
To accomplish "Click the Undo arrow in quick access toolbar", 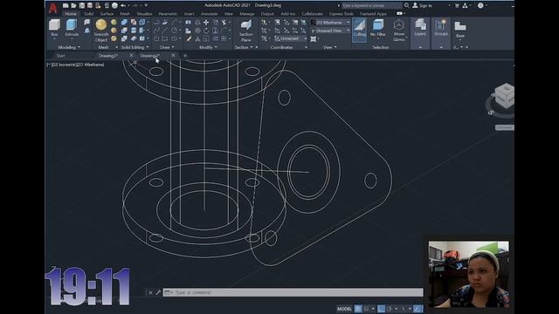I will click(123, 5).
